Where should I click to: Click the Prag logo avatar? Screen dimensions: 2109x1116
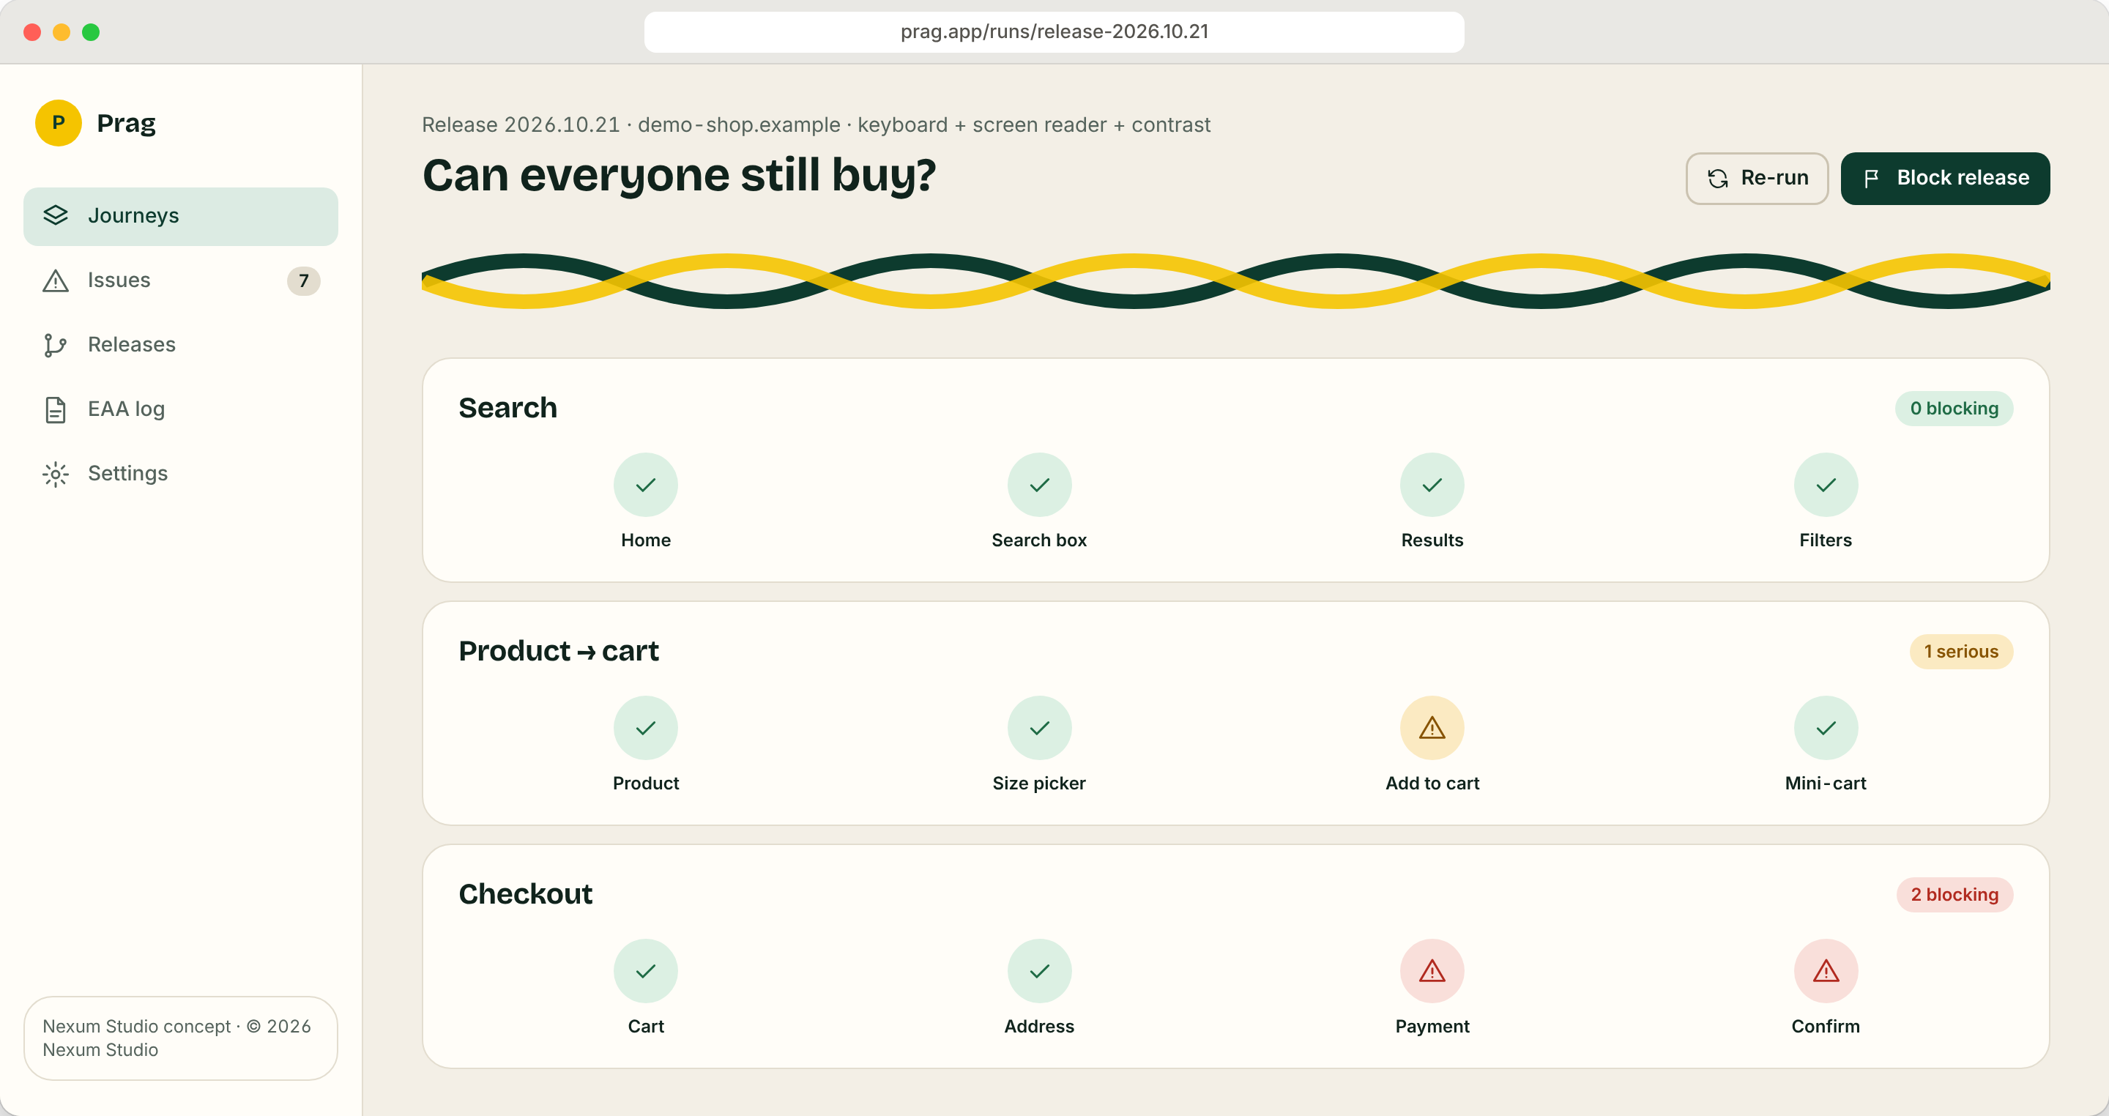tap(58, 123)
